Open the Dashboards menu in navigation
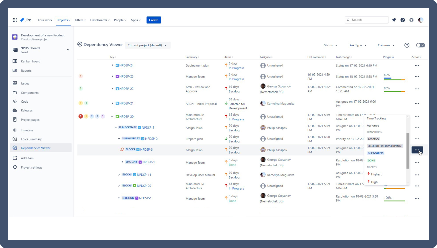 [100, 20]
